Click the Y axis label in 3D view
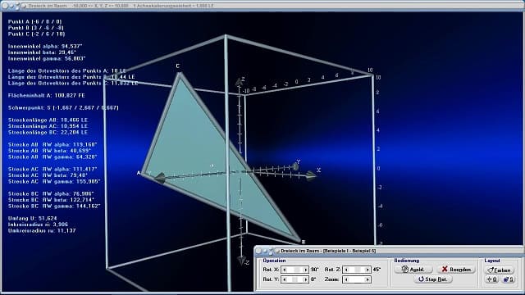This screenshot has height=295, width=525. pyautogui.click(x=298, y=162)
